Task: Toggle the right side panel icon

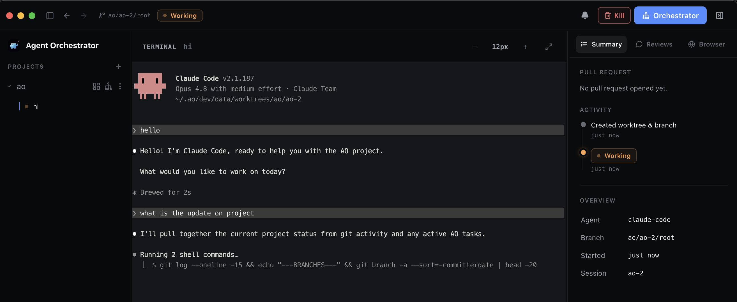Action: pos(720,15)
